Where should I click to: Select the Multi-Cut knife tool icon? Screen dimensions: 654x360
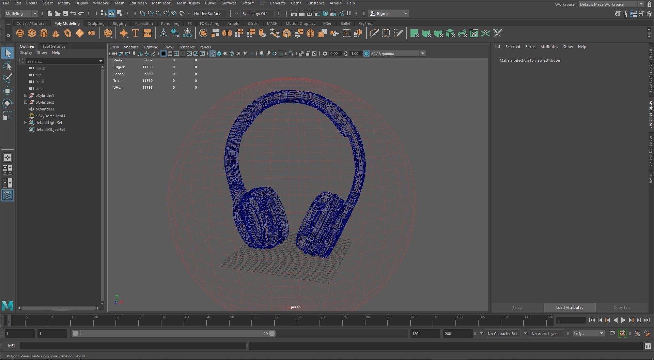(x=374, y=33)
